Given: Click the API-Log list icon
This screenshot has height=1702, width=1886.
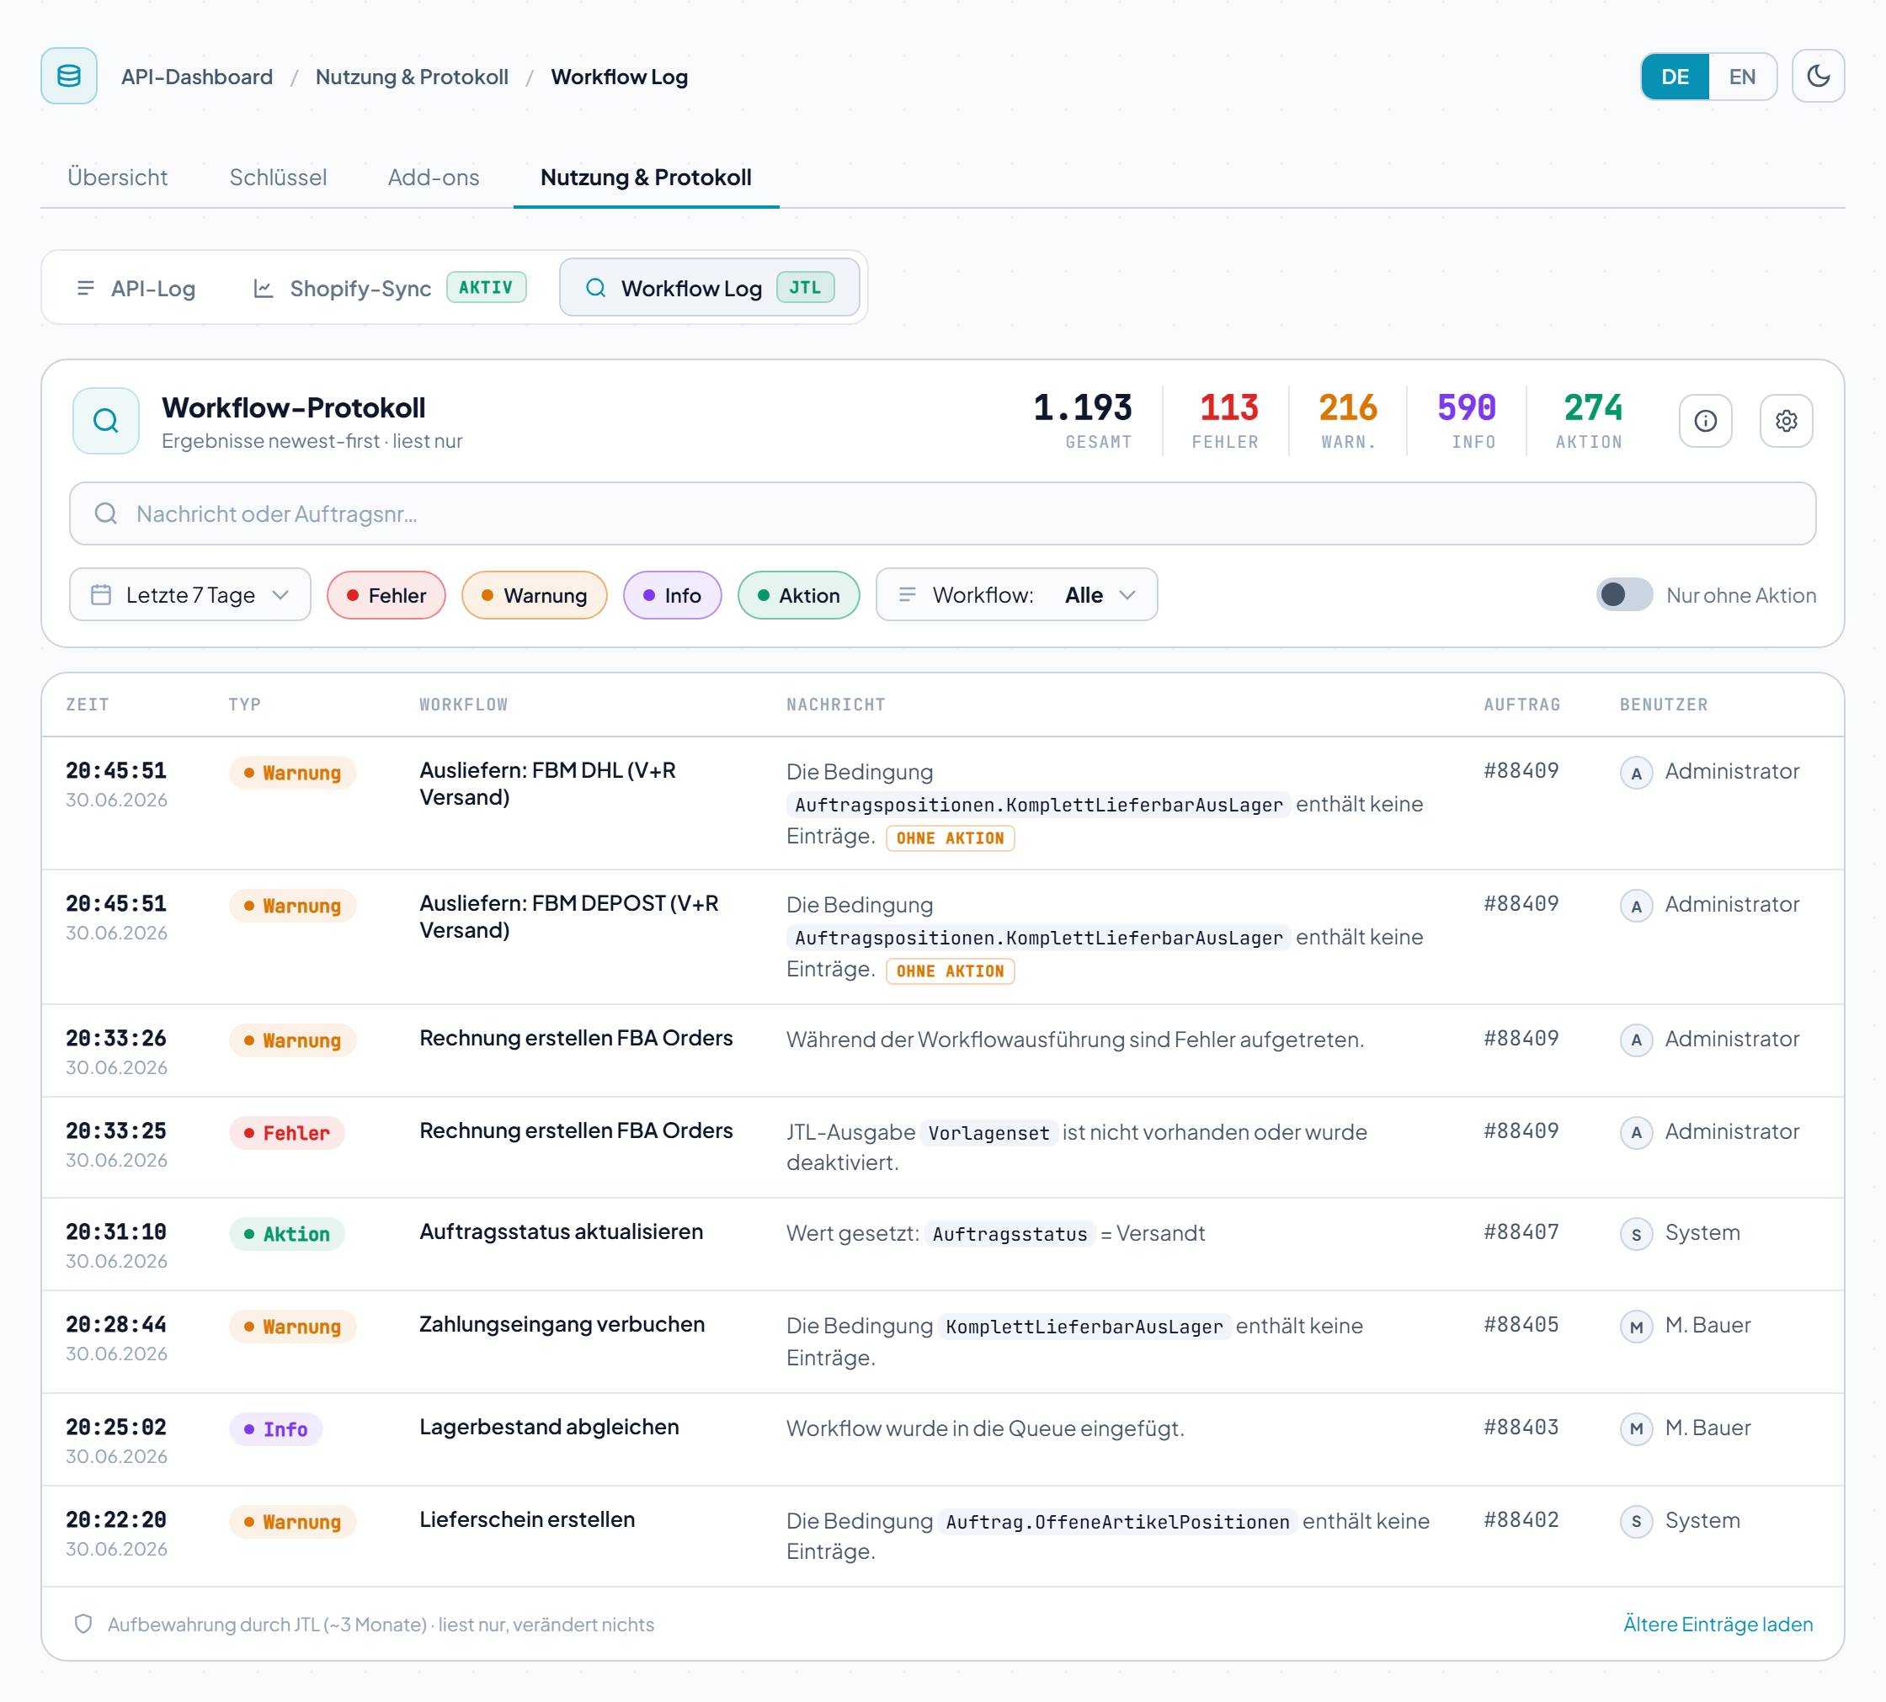Looking at the screenshot, I should click(x=85, y=288).
